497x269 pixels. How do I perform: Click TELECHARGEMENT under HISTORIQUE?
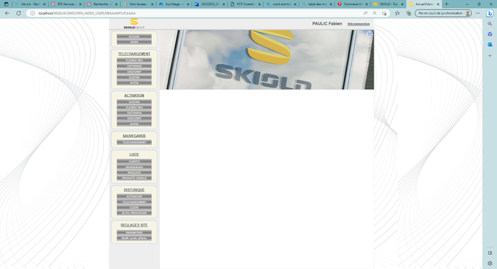(x=134, y=202)
